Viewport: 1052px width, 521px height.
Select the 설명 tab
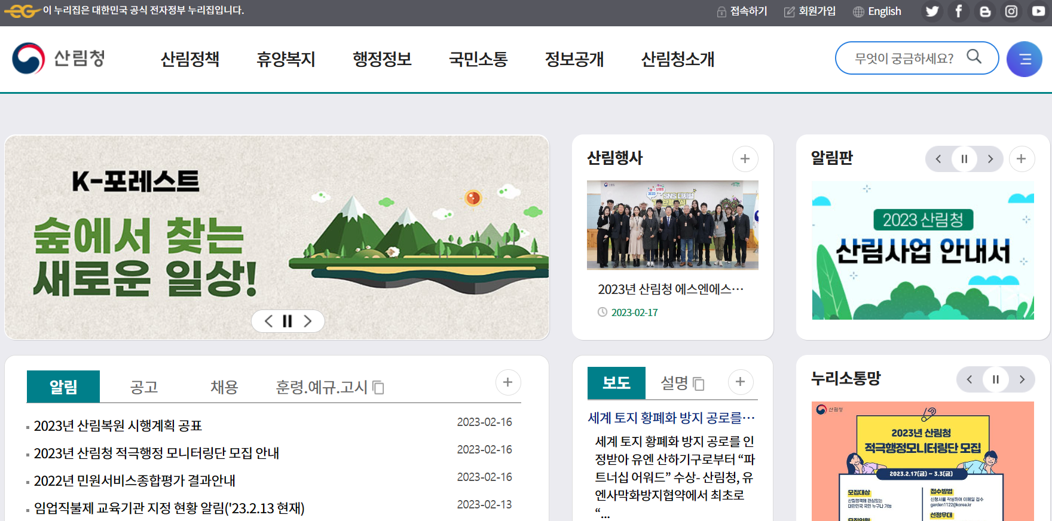click(x=682, y=384)
